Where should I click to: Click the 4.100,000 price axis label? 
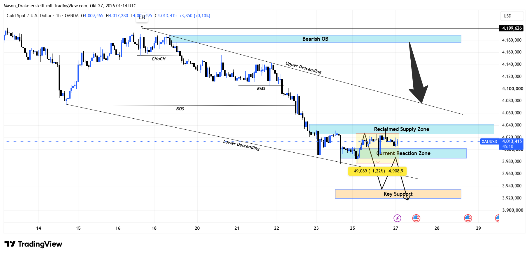click(x=513, y=89)
